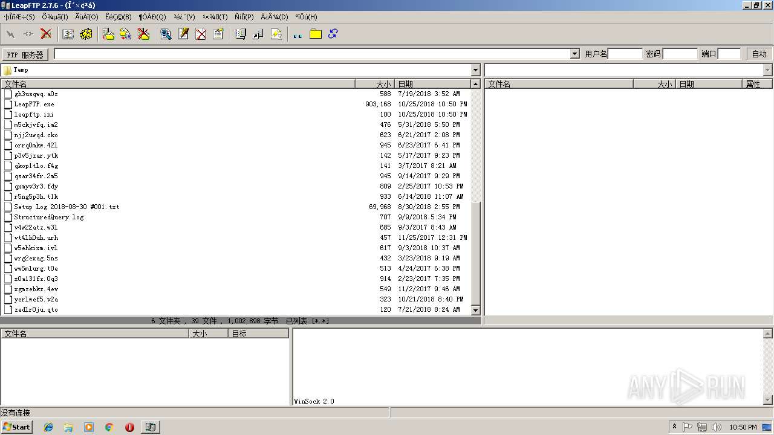Click the remote pane 属性 column header
This screenshot has height=435, width=774.
click(x=757, y=84)
